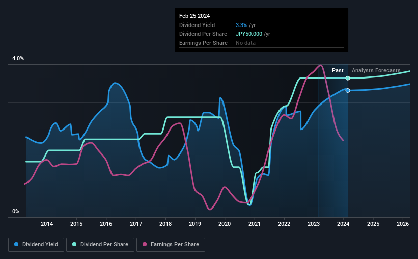Select the 2020 axis label
Screen dimensions: 418x259
(x=225, y=224)
